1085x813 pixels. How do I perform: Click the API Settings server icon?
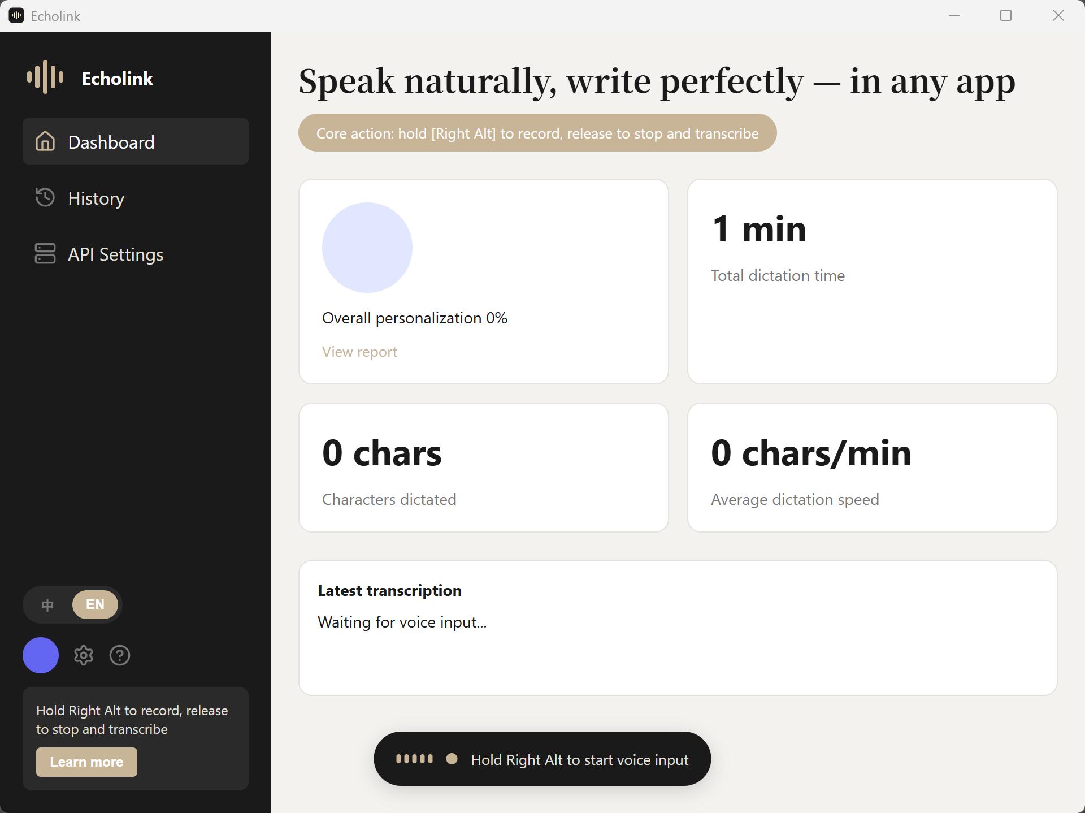click(45, 253)
